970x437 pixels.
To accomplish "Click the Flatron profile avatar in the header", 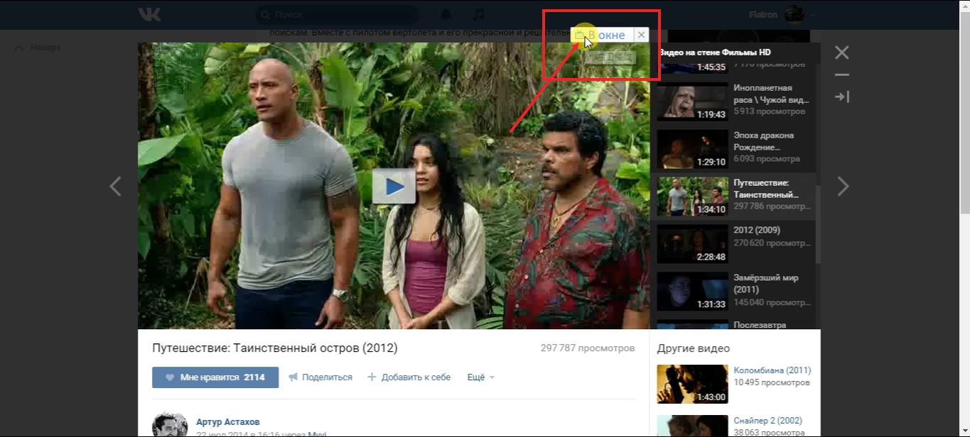I will (x=794, y=15).
